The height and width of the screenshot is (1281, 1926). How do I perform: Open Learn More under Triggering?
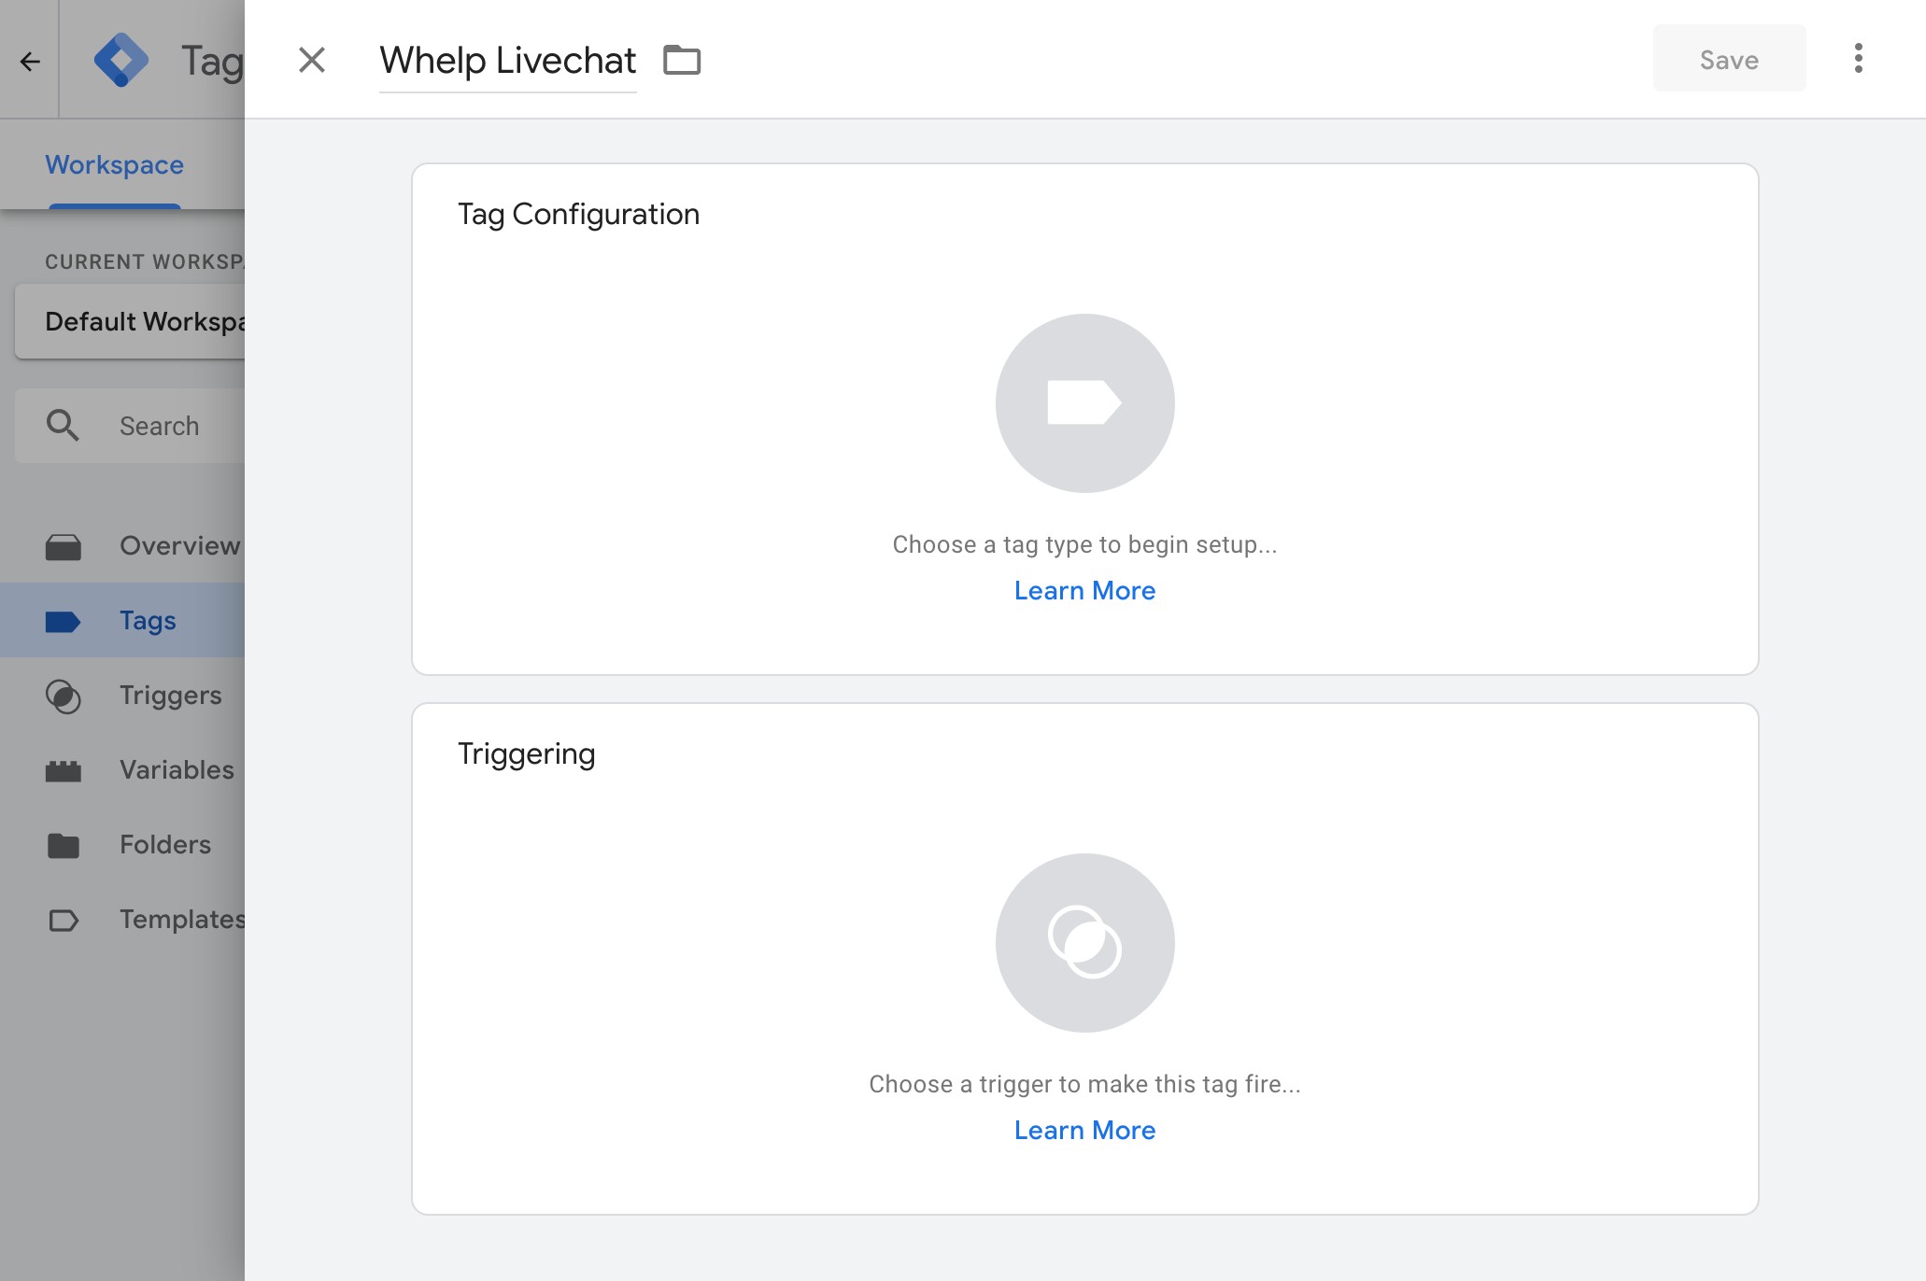click(1084, 1131)
